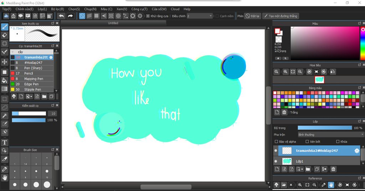Enable radial snap guide
This screenshot has height=191, width=365.
tap(111, 16)
